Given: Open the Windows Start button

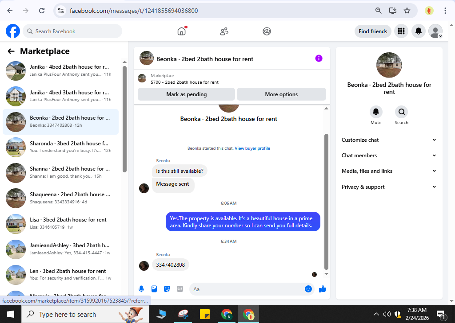Looking at the screenshot, I should (x=11, y=314).
